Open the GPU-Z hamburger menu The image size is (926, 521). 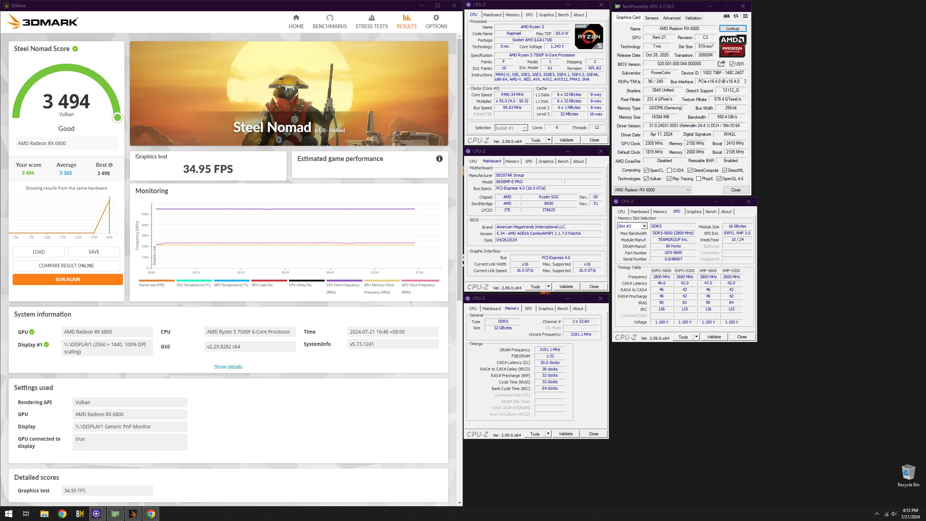click(745, 16)
